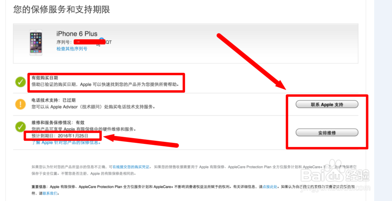The width and height of the screenshot is (392, 201).
Task: Click green checkmark icon beside 有效购买日期
Action: (x=20, y=82)
